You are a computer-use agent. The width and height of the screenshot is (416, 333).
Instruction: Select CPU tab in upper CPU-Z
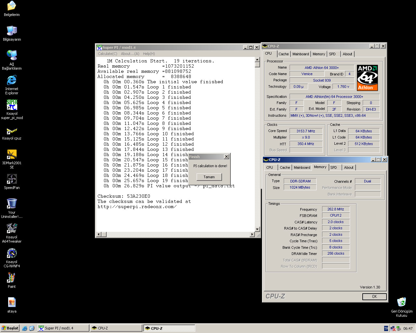coord(268,53)
